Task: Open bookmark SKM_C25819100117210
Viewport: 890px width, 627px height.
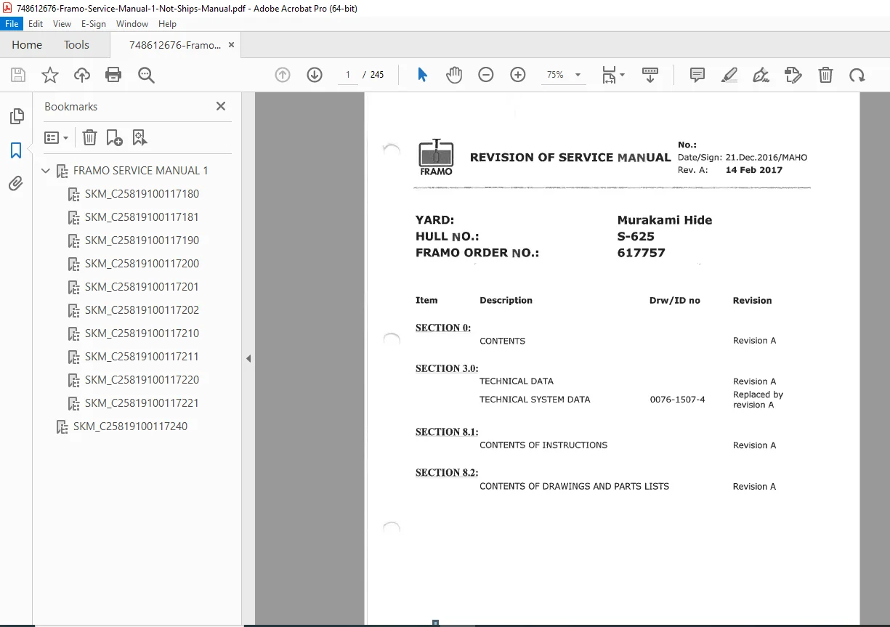Action: click(x=142, y=333)
